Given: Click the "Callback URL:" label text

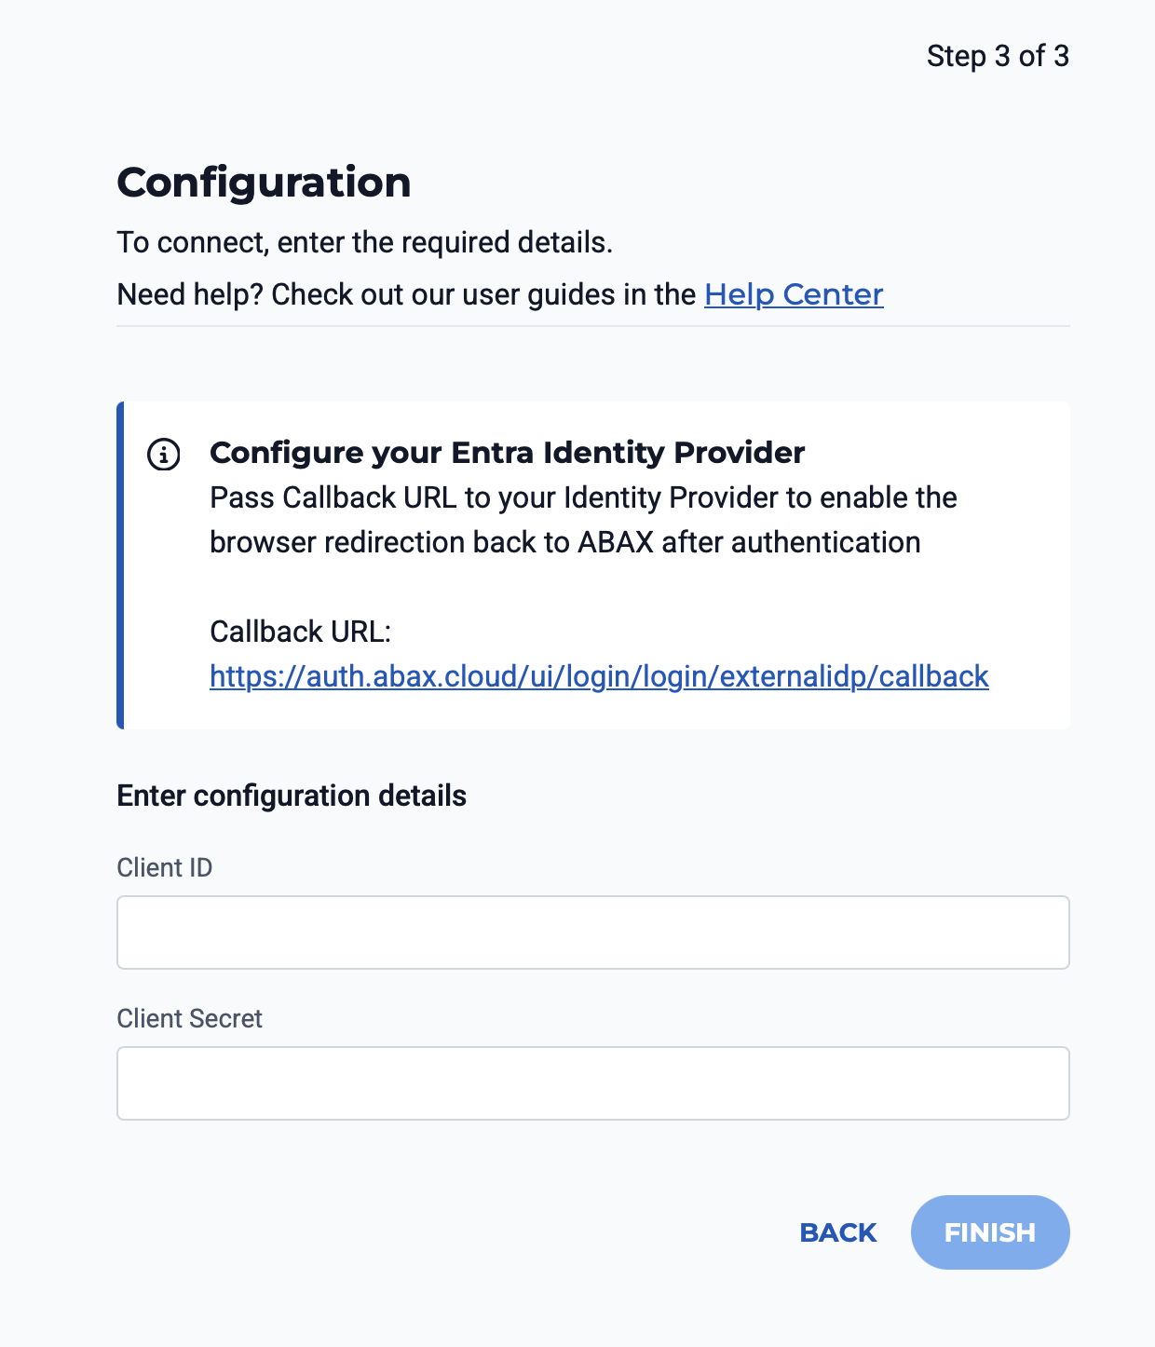Looking at the screenshot, I should [300, 632].
